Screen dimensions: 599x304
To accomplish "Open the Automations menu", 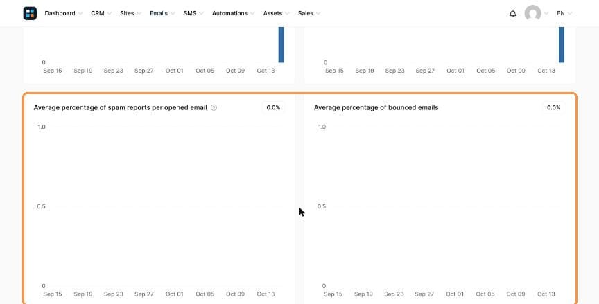I will coord(233,13).
